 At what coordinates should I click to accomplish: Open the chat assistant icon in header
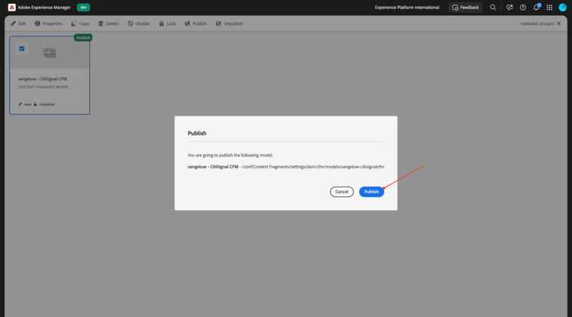coord(509,8)
